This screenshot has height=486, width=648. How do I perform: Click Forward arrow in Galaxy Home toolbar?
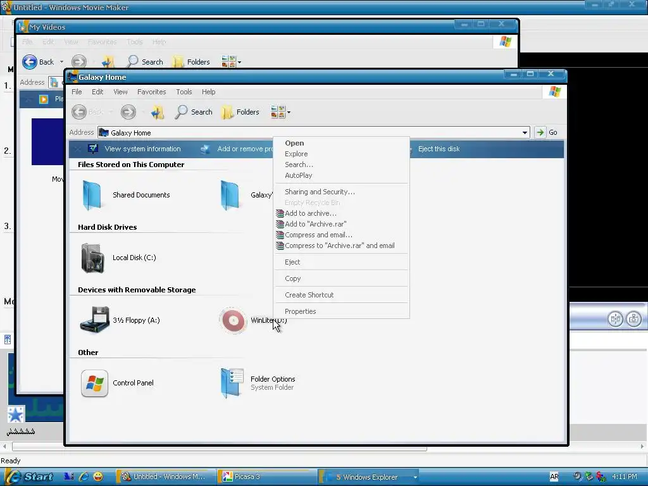[128, 112]
